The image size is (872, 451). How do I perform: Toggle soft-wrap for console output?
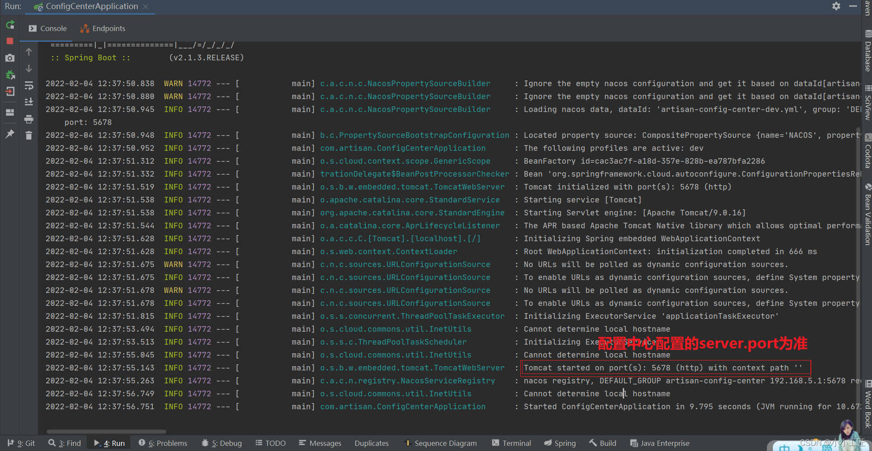tap(29, 86)
